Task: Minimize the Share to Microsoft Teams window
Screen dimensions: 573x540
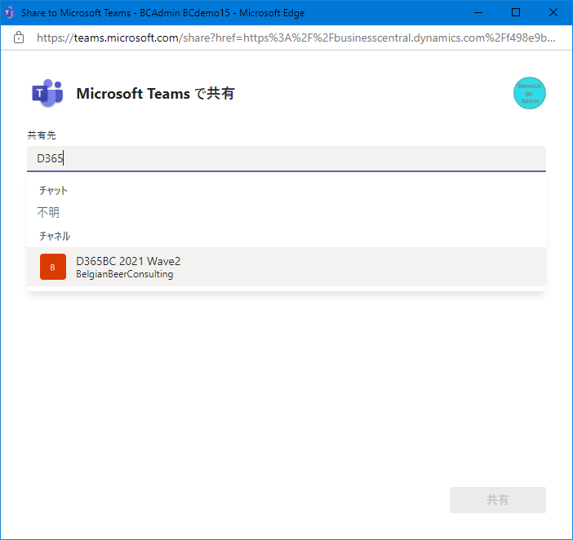Action: pyautogui.click(x=478, y=13)
